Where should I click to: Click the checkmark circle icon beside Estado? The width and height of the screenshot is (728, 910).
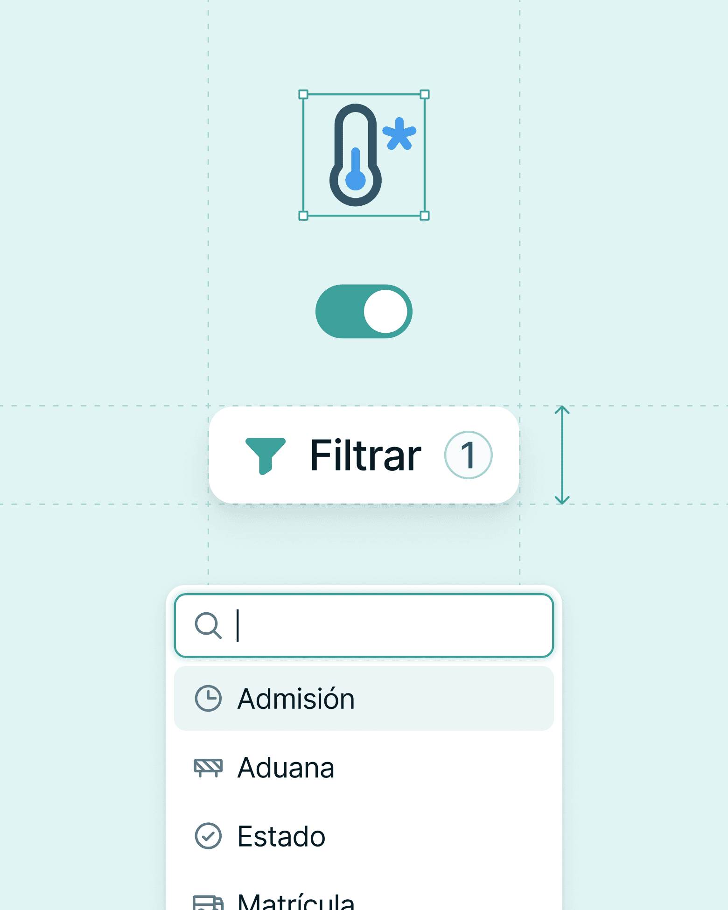point(209,835)
